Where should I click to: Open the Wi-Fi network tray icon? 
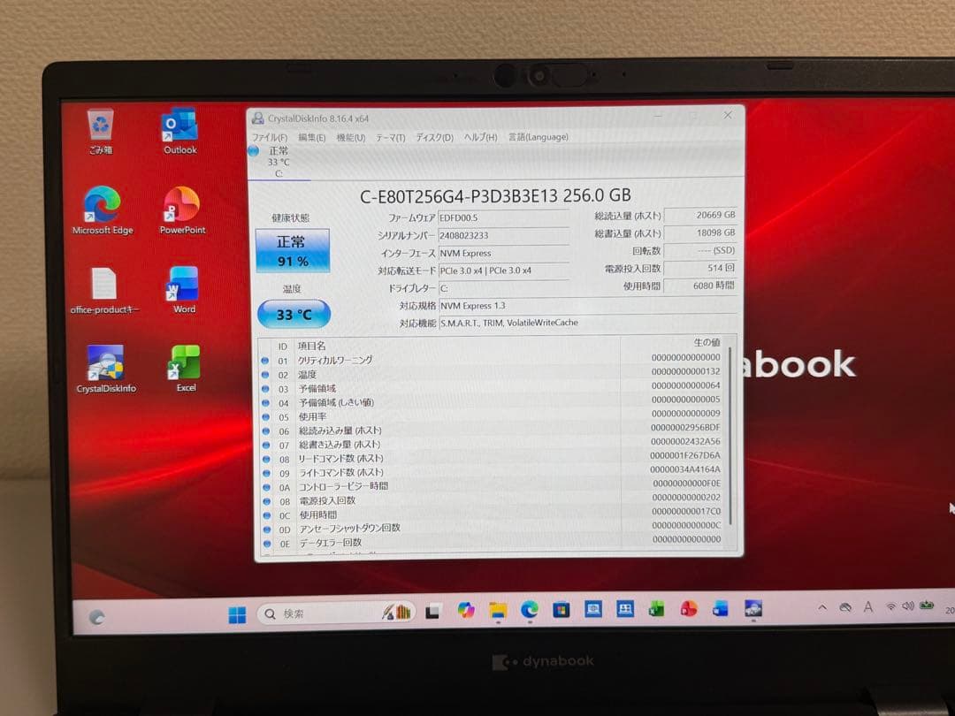coord(891,606)
